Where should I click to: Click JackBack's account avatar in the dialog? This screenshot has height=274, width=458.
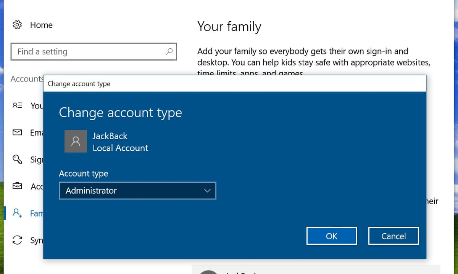pyautogui.click(x=76, y=141)
